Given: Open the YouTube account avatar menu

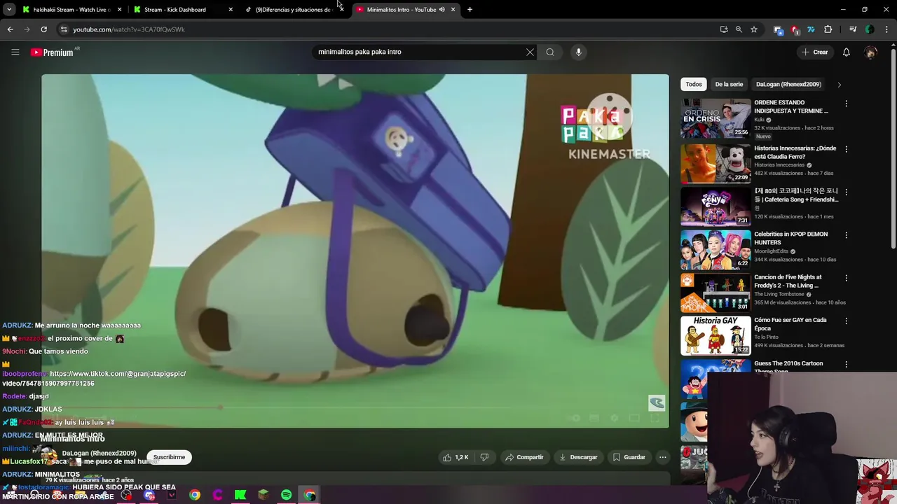Looking at the screenshot, I should coord(870,52).
